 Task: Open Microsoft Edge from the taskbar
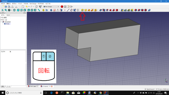coord(51,93)
